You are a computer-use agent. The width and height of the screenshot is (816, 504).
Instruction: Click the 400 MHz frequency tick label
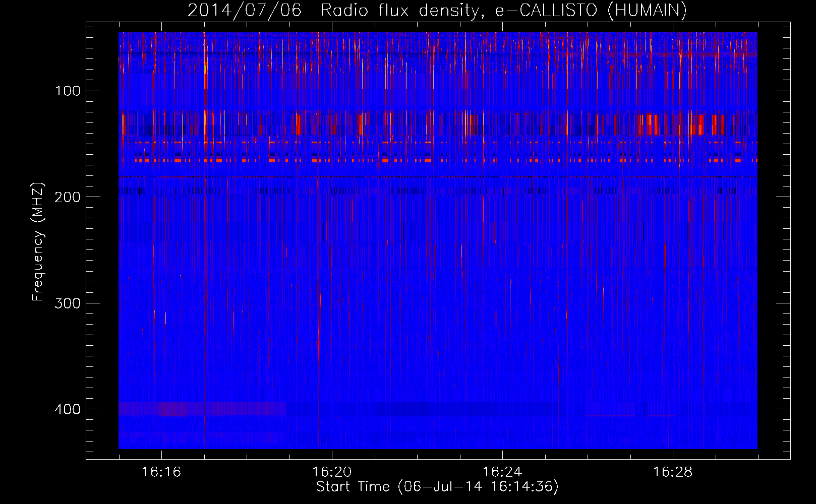coord(68,409)
